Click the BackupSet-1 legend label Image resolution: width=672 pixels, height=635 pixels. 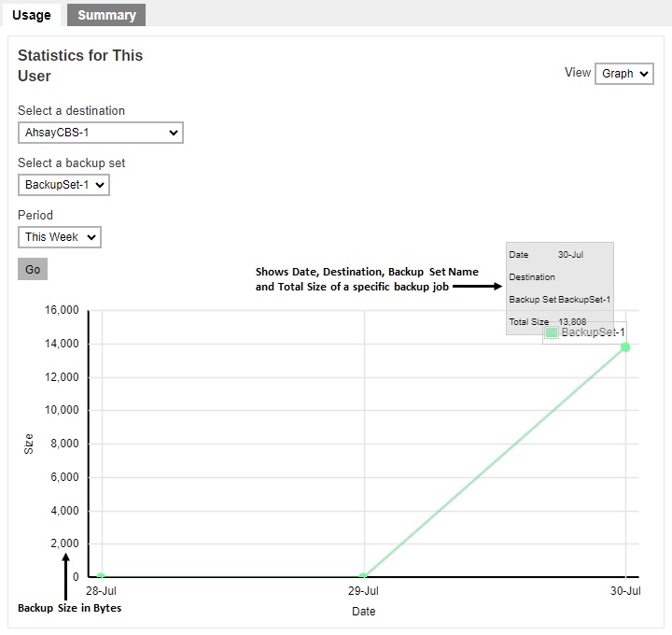coord(594,332)
